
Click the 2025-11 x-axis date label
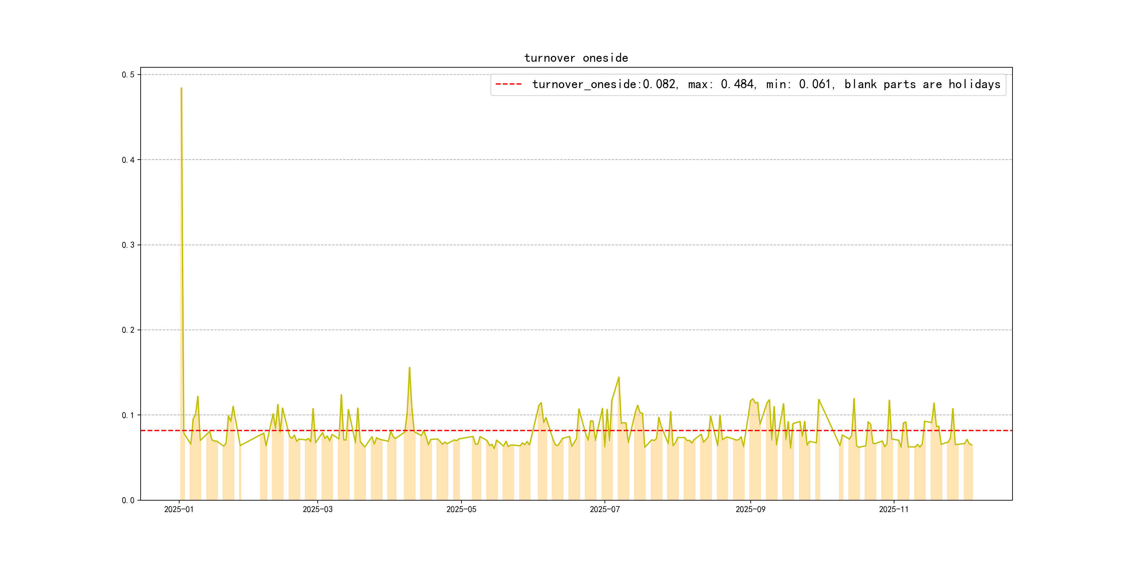893,509
